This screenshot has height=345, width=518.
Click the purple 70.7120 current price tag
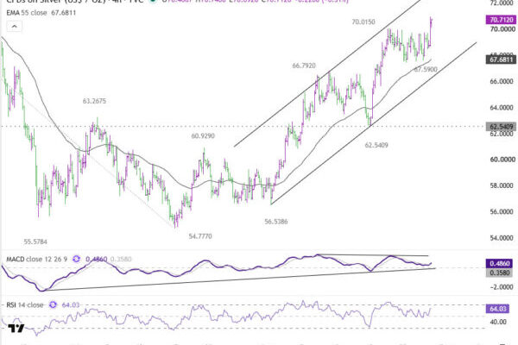tap(501, 20)
